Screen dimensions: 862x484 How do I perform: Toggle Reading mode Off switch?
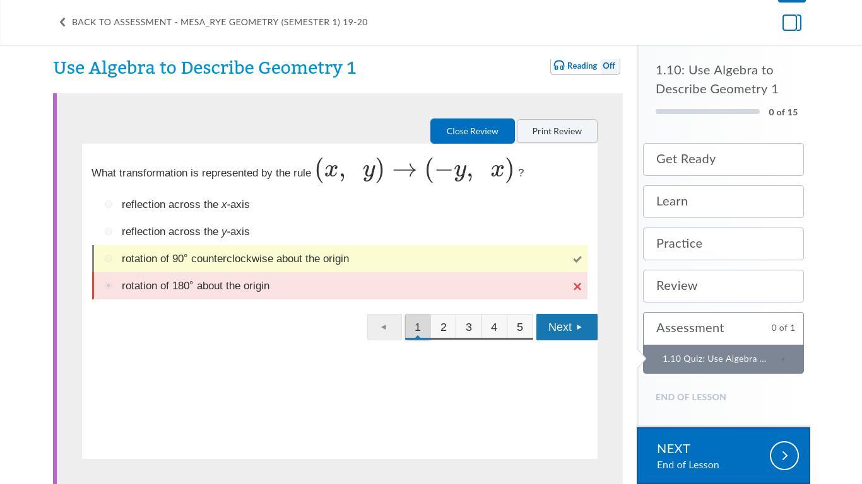tap(608, 66)
